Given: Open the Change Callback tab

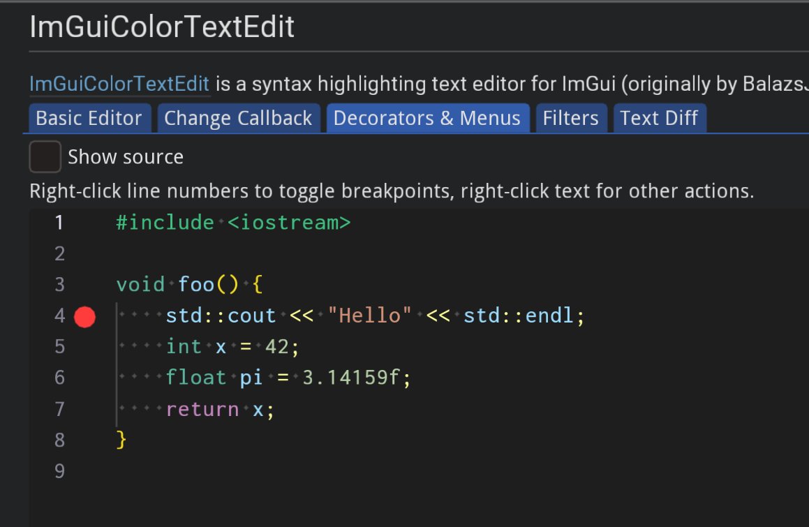Looking at the screenshot, I should click(x=238, y=118).
